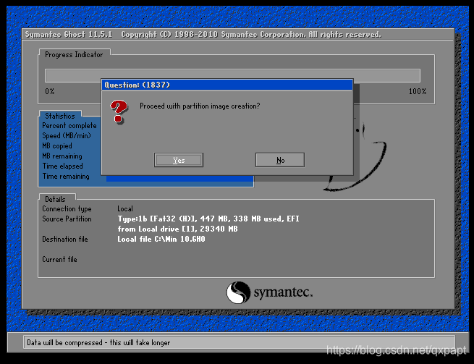The height and width of the screenshot is (364, 474).
Task: Confirm with the Yes button
Action: click(179, 160)
